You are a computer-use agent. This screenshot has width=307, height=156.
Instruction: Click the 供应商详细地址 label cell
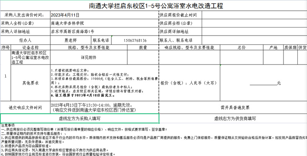[180, 32]
